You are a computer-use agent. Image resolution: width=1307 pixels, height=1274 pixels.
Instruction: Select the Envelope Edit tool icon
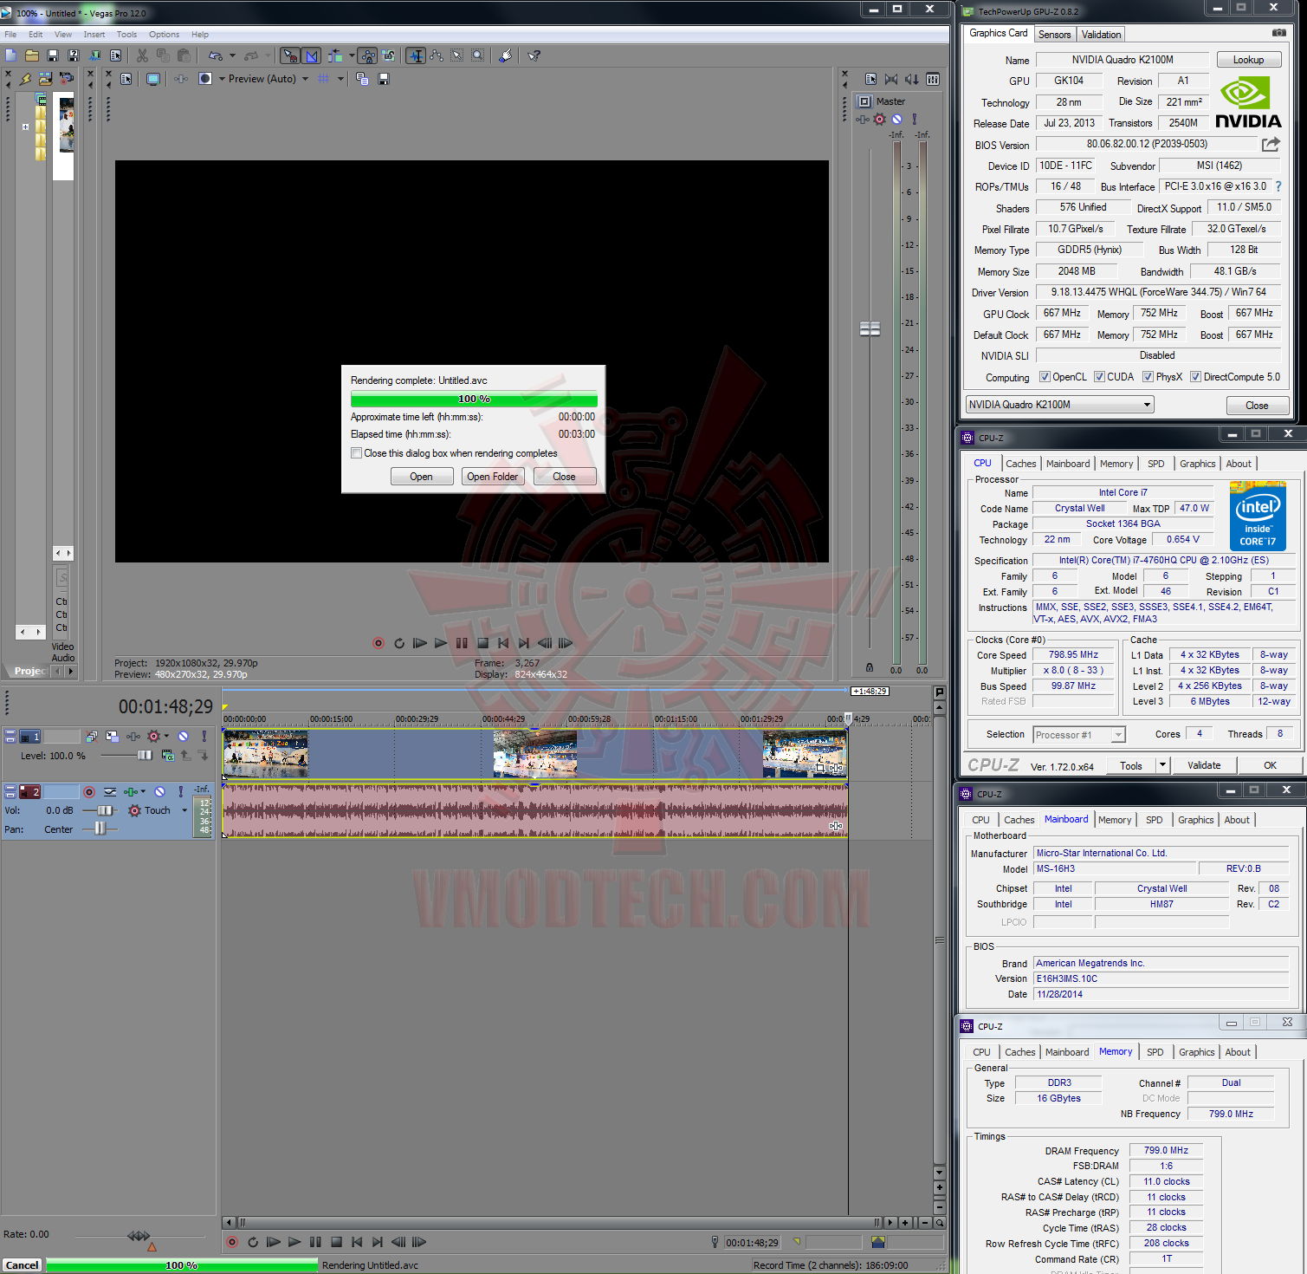[x=437, y=55]
